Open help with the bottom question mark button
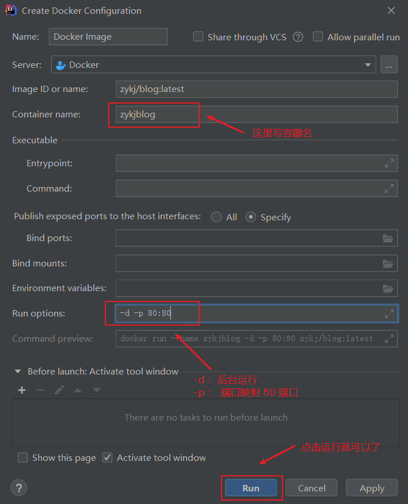This screenshot has width=408, height=504. click(18, 488)
